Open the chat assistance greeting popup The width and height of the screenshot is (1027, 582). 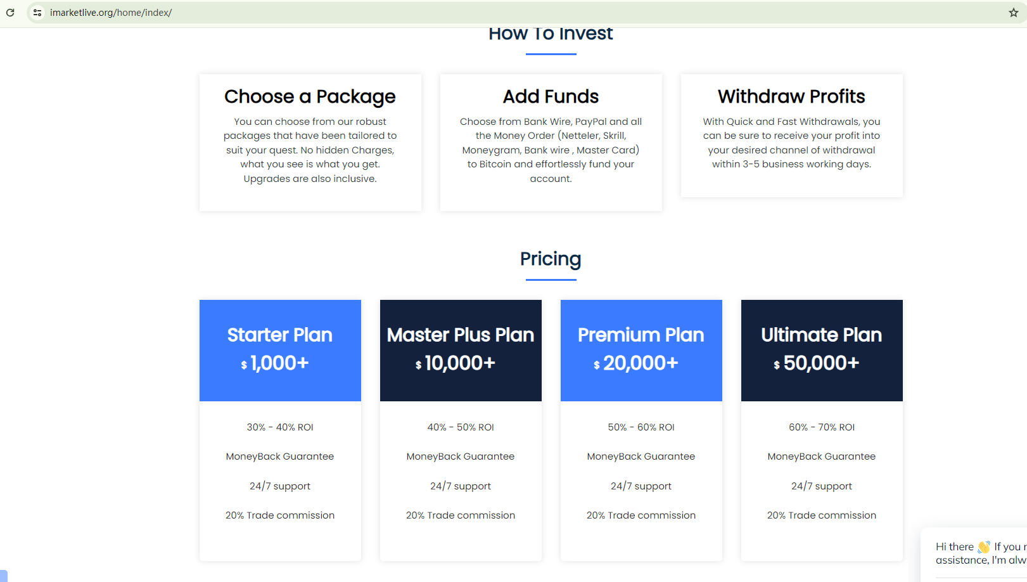point(979,553)
